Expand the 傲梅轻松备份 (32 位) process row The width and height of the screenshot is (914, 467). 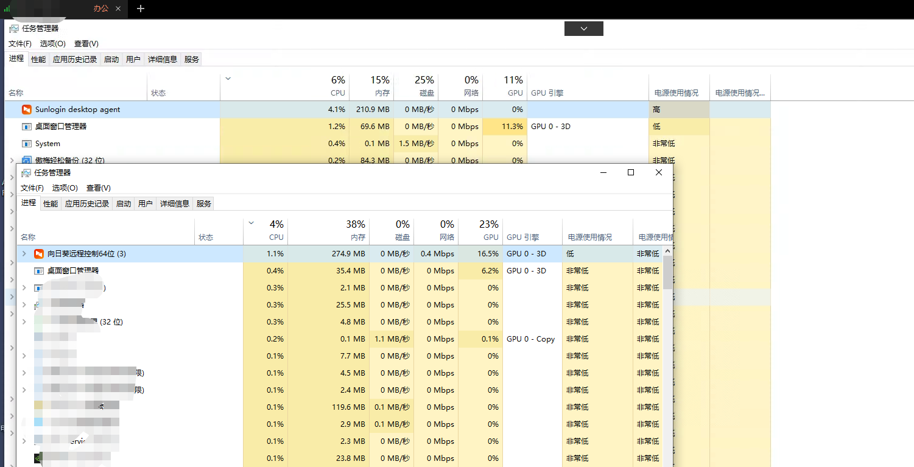tap(12, 160)
